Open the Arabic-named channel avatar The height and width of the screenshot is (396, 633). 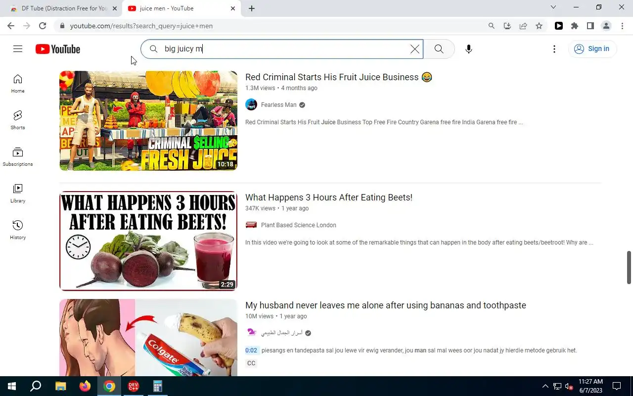(x=251, y=333)
